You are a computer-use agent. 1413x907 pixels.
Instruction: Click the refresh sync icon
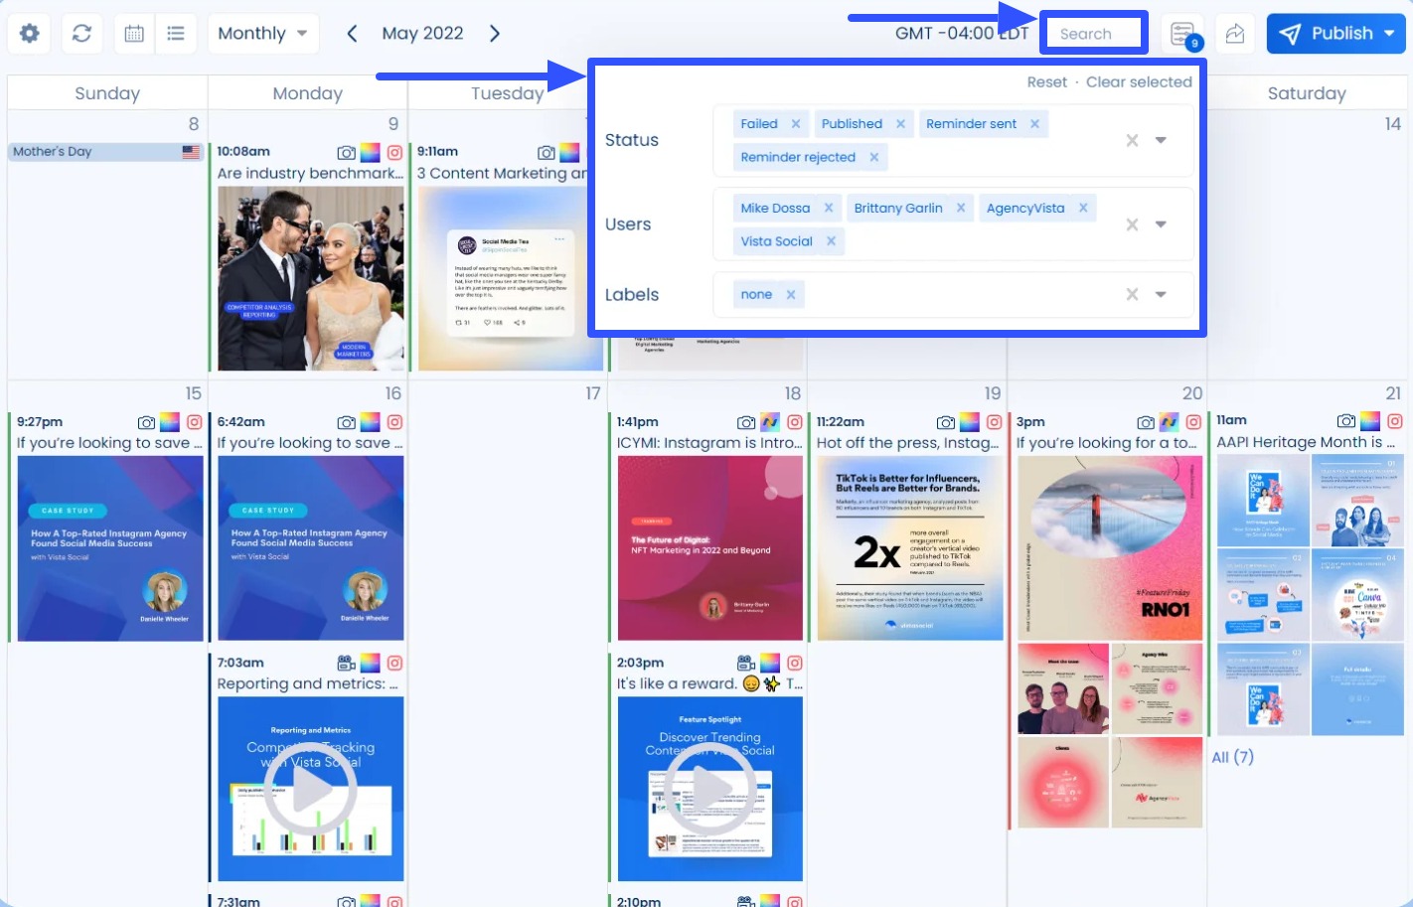pyautogui.click(x=81, y=33)
